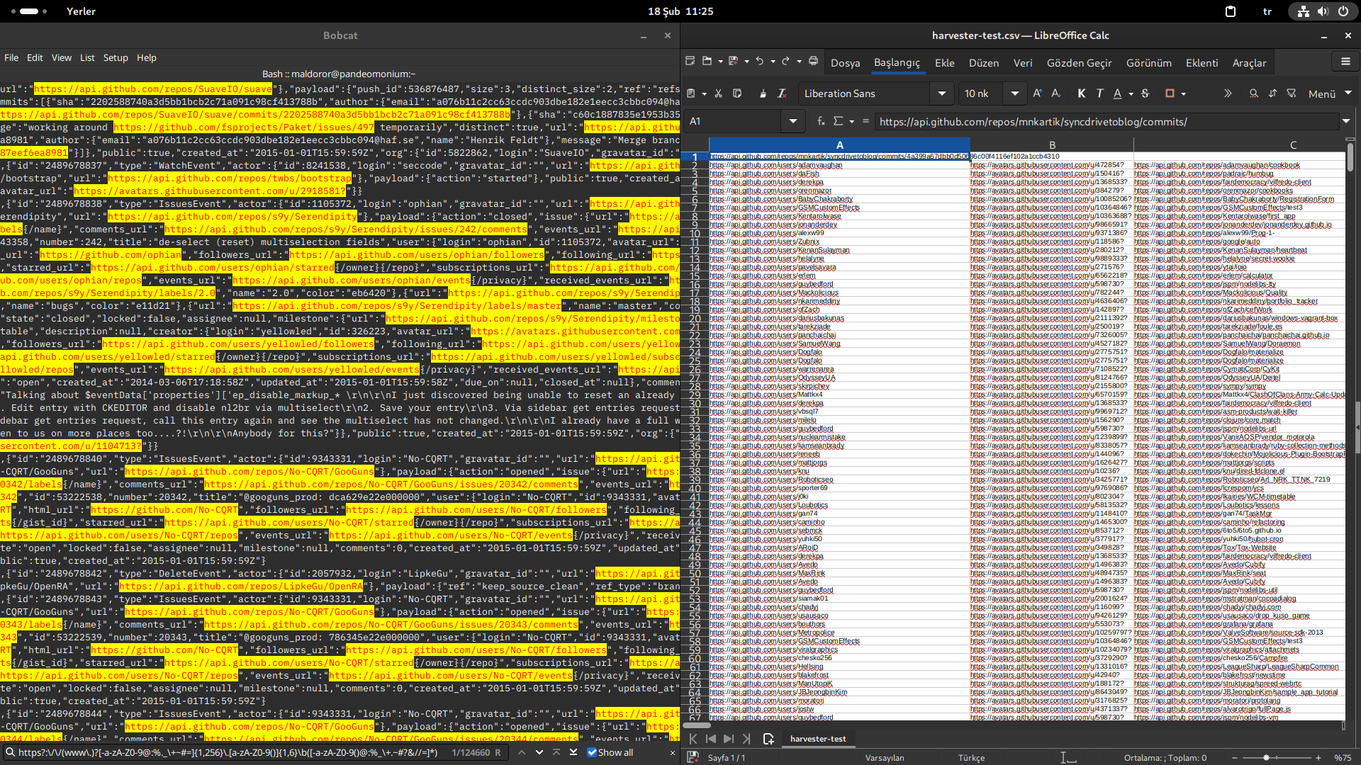Click the add new sheet icon
This screenshot has height=765, width=1361.
pos(768,739)
